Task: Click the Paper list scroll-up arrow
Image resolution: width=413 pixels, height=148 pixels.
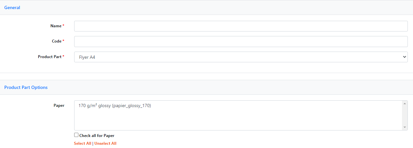Action: click(405, 104)
